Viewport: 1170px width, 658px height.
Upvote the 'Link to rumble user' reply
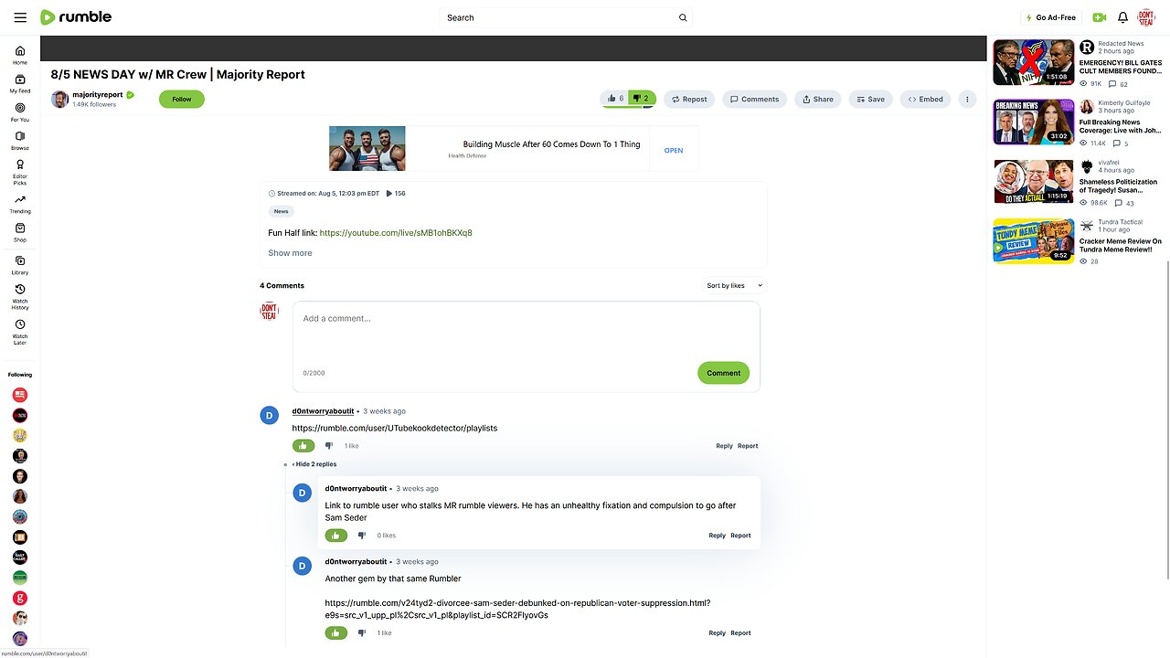click(336, 536)
